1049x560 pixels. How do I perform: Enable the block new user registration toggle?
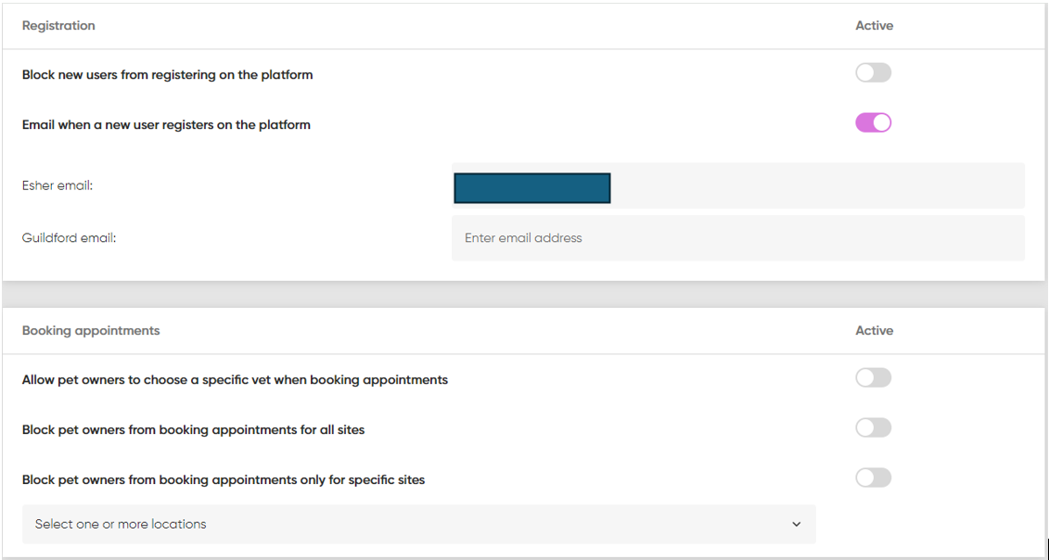coord(873,73)
